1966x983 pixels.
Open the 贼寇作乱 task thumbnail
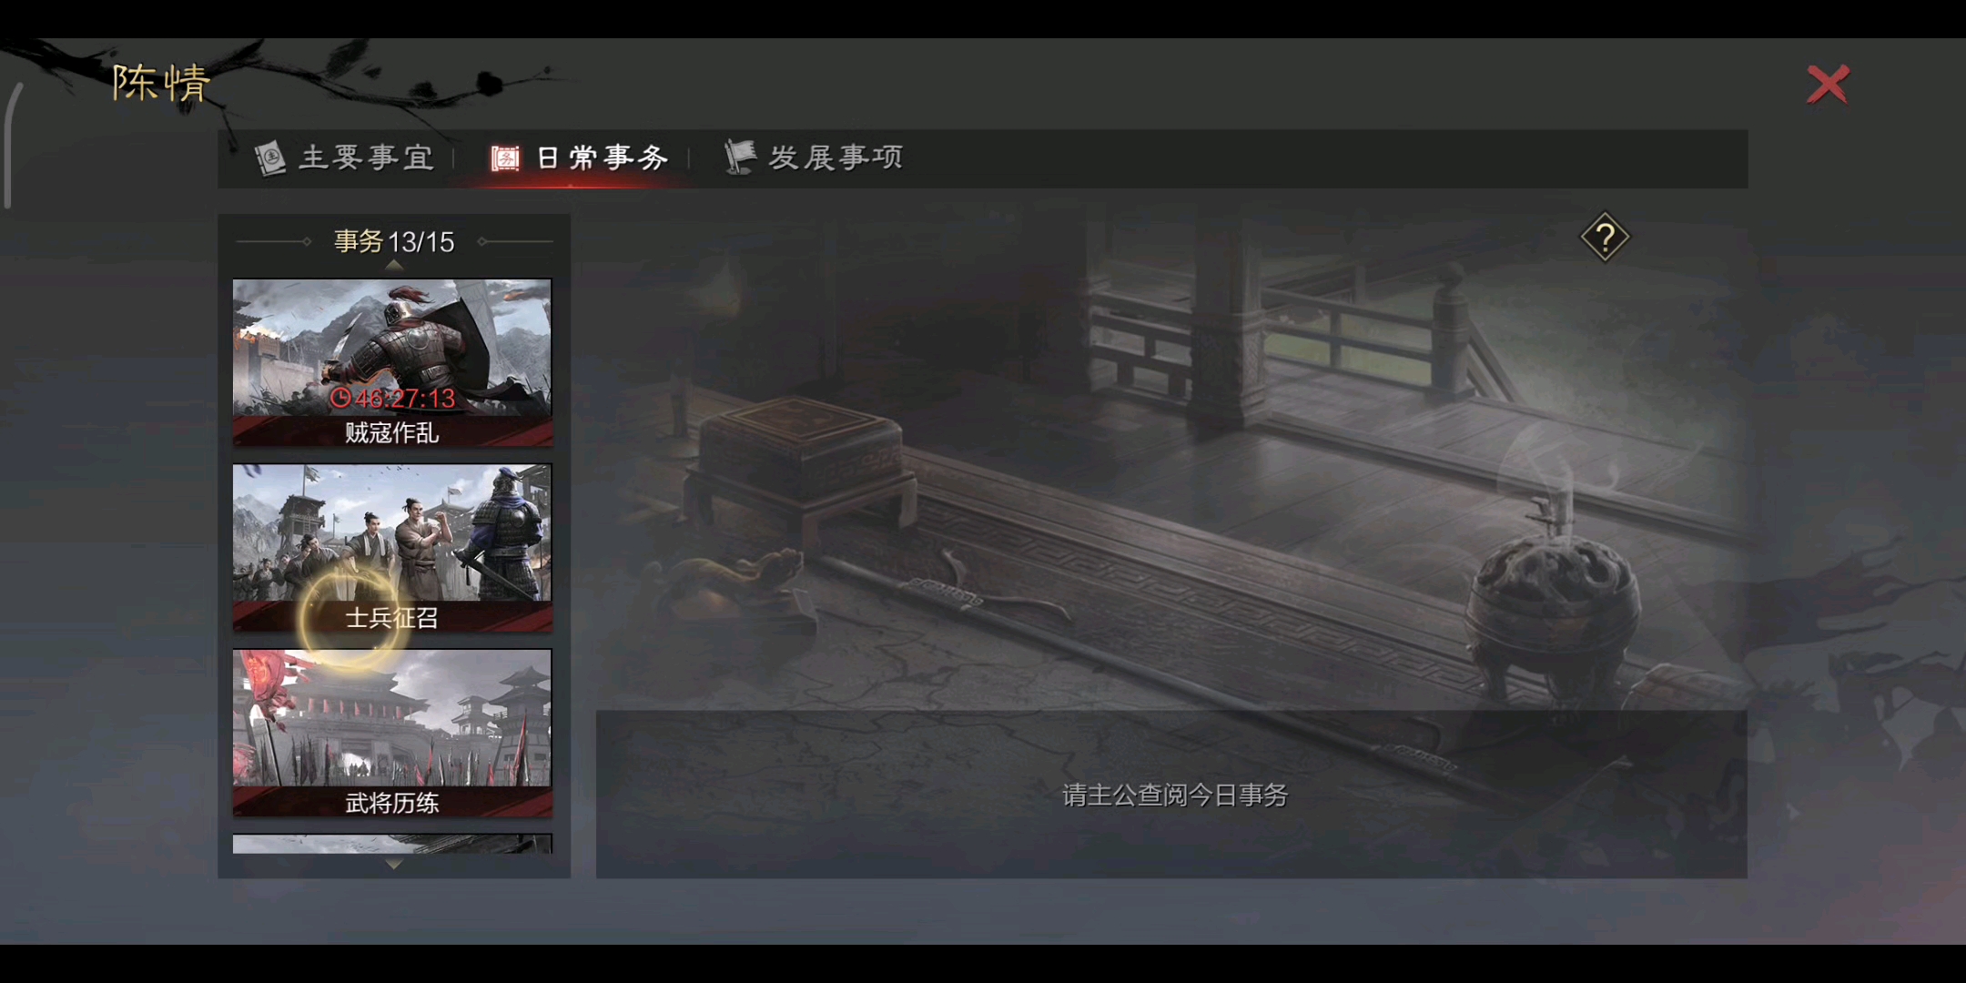(x=392, y=362)
